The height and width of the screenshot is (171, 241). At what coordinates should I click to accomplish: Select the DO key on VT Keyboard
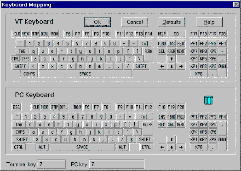coord(176,34)
